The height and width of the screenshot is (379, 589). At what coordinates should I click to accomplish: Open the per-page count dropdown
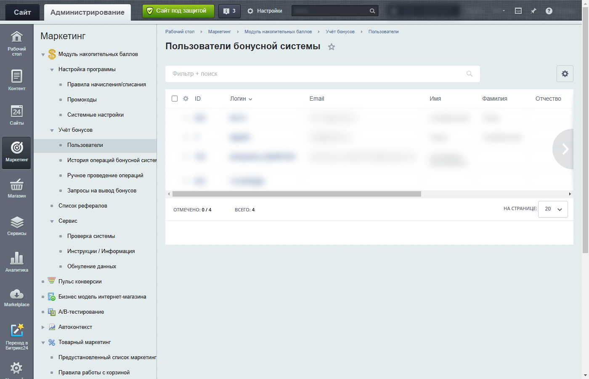tap(553, 209)
